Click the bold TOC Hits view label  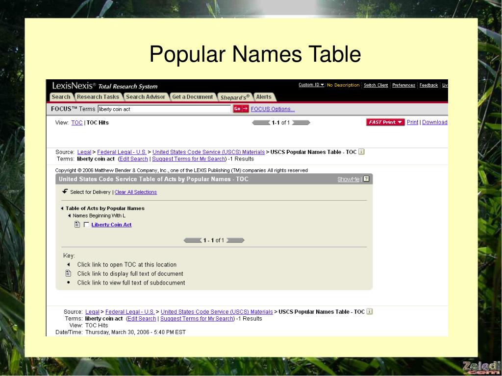98,122
